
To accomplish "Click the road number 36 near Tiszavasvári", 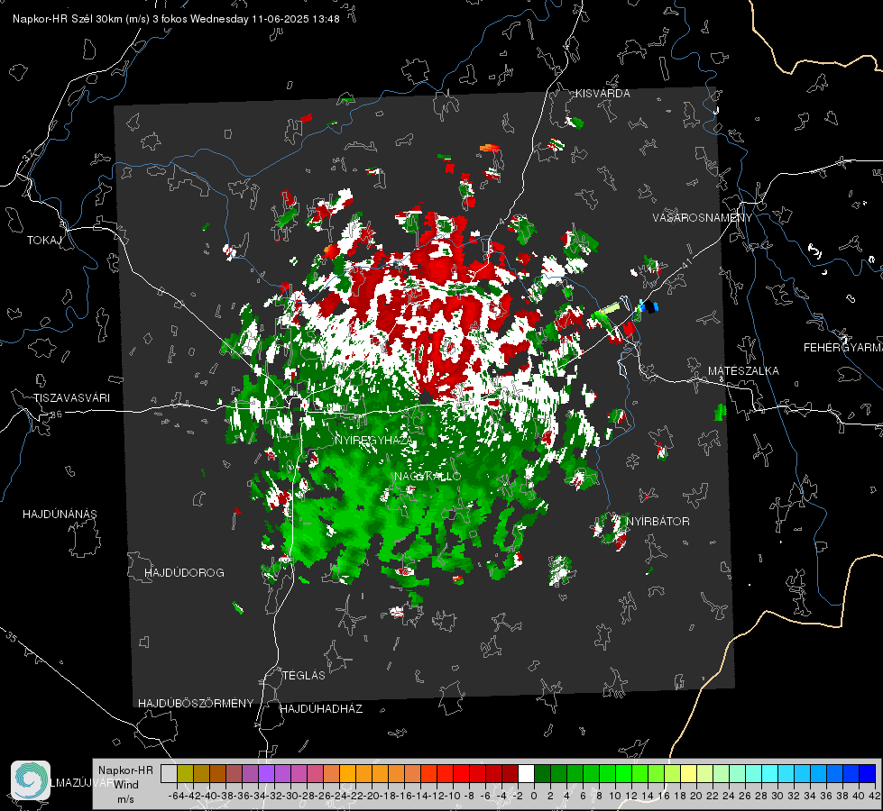I will pos(56,415).
